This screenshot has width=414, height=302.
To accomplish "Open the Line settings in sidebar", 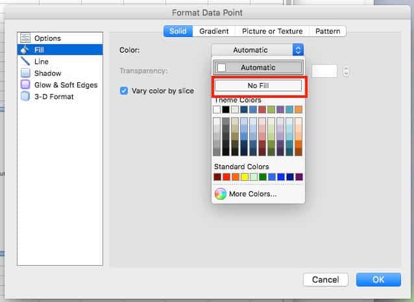I will pyautogui.click(x=60, y=62).
